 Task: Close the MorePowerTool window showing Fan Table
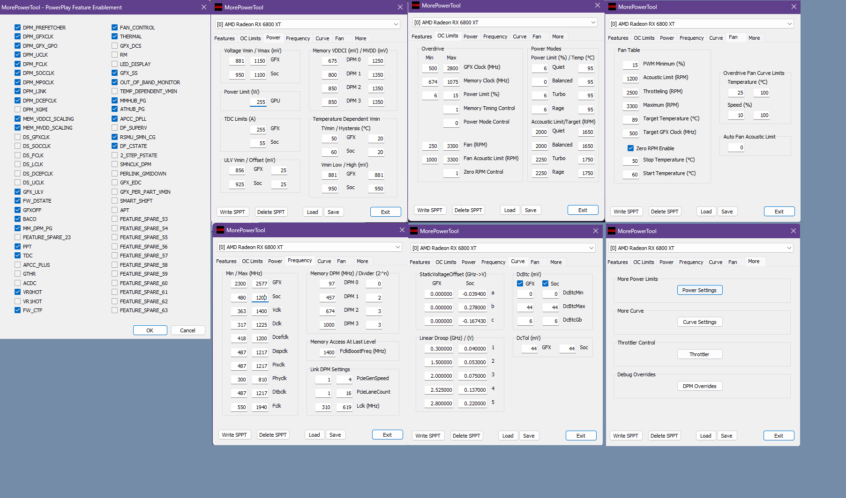tap(794, 7)
